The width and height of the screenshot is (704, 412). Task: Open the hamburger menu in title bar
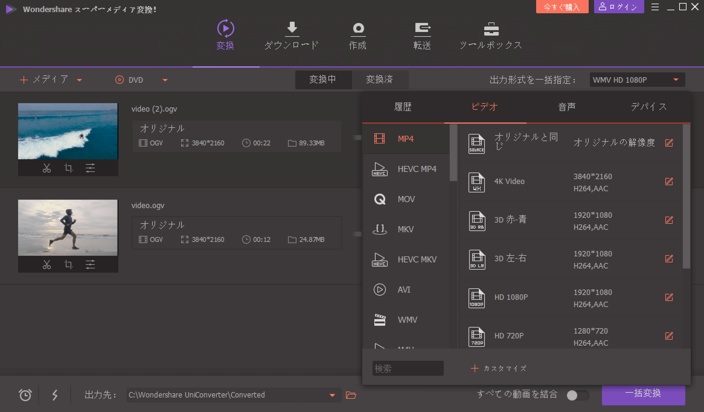pyautogui.click(x=655, y=7)
